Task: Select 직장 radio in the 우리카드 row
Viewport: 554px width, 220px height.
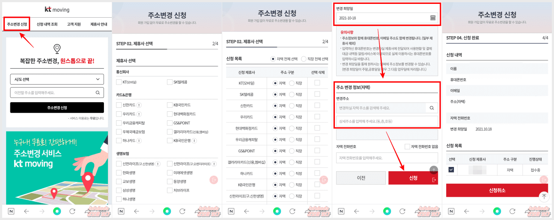Action: (291, 117)
